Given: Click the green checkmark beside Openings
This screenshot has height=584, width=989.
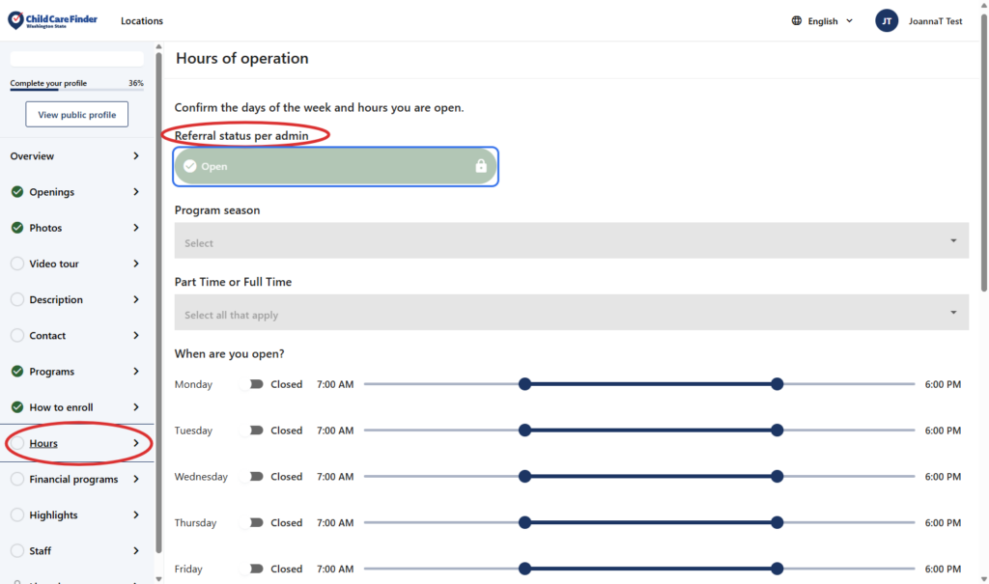Looking at the screenshot, I should (17, 192).
